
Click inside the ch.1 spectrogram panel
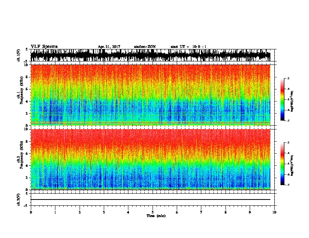(x=151, y=95)
